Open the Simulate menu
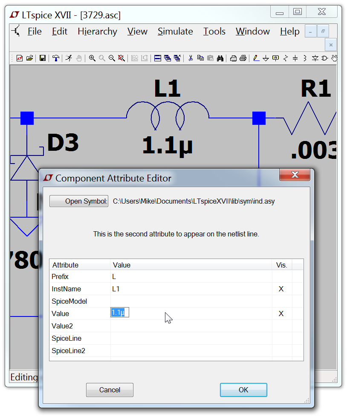This screenshot has width=347, height=417. tap(175, 32)
